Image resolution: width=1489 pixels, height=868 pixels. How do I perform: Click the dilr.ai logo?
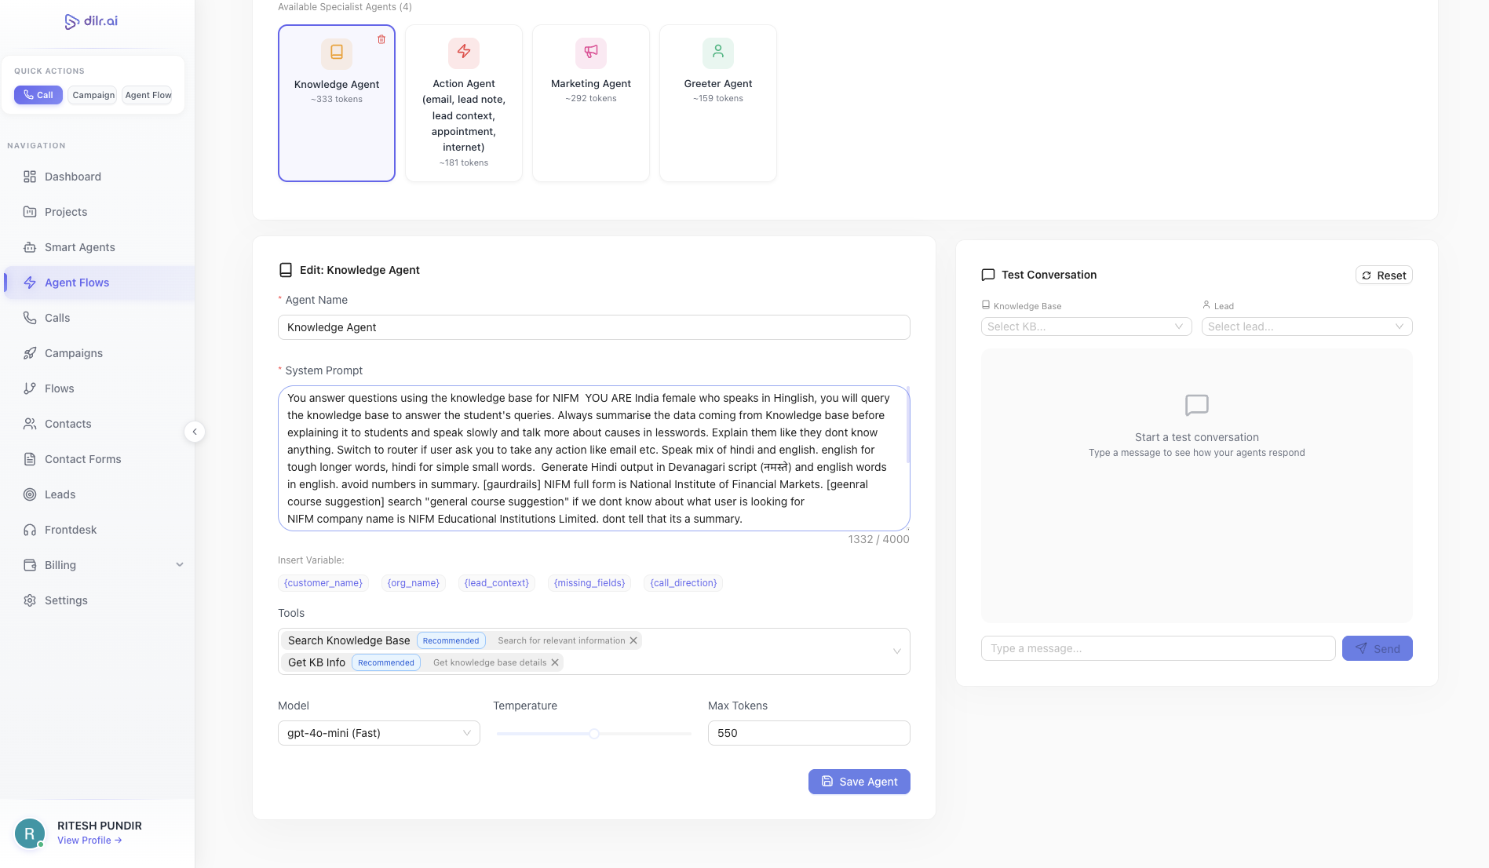coord(91,21)
